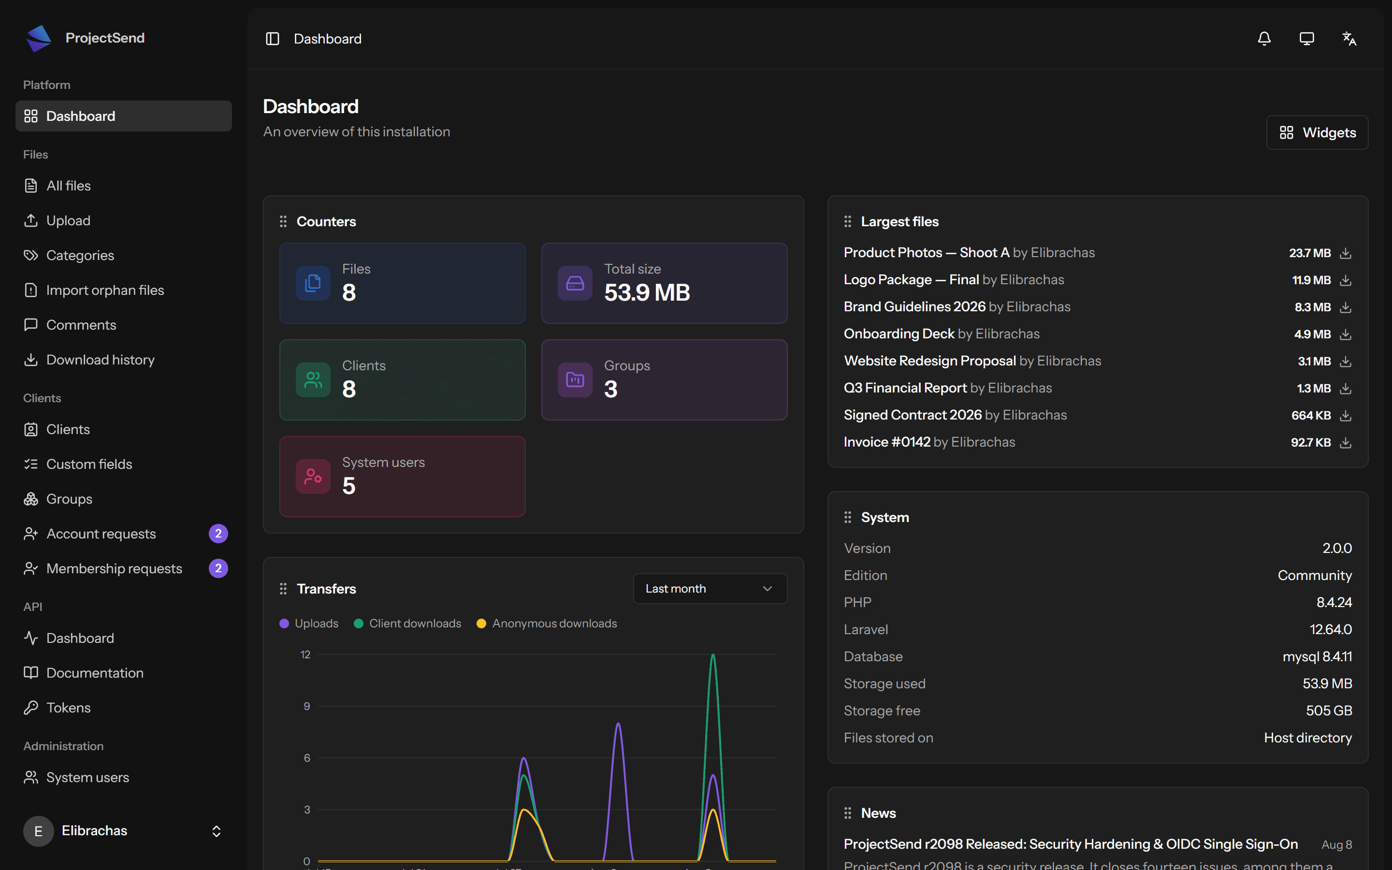Viewport: 1392px width, 870px height.
Task: Click the display theme monitor icon
Action: tap(1306, 39)
